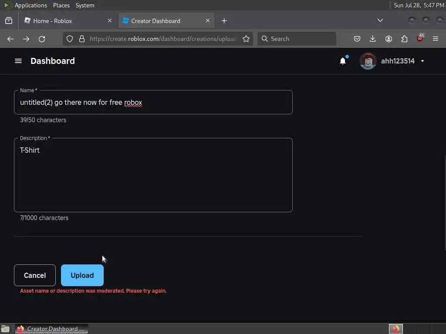Edit the Description text area

(x=153, y=175)
